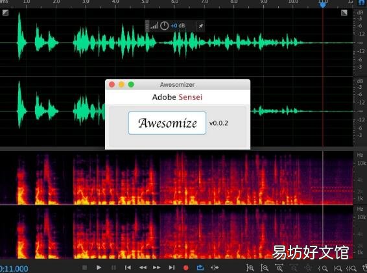367x273 pixels.
Task: Zoom to selection icon
Action: [x=351, y=268]
